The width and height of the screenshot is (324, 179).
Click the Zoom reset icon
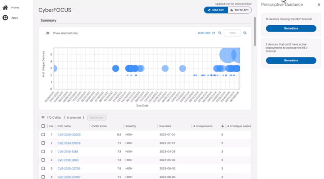214,33
